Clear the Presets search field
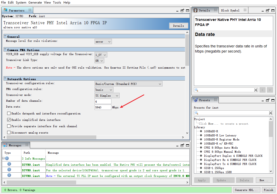 point(271,113)
